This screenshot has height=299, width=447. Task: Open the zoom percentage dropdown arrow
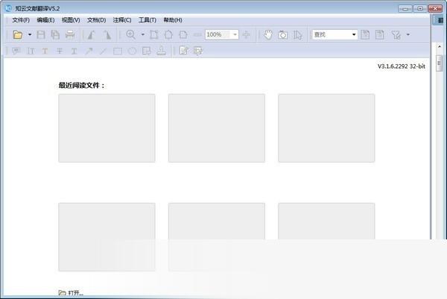235,35
